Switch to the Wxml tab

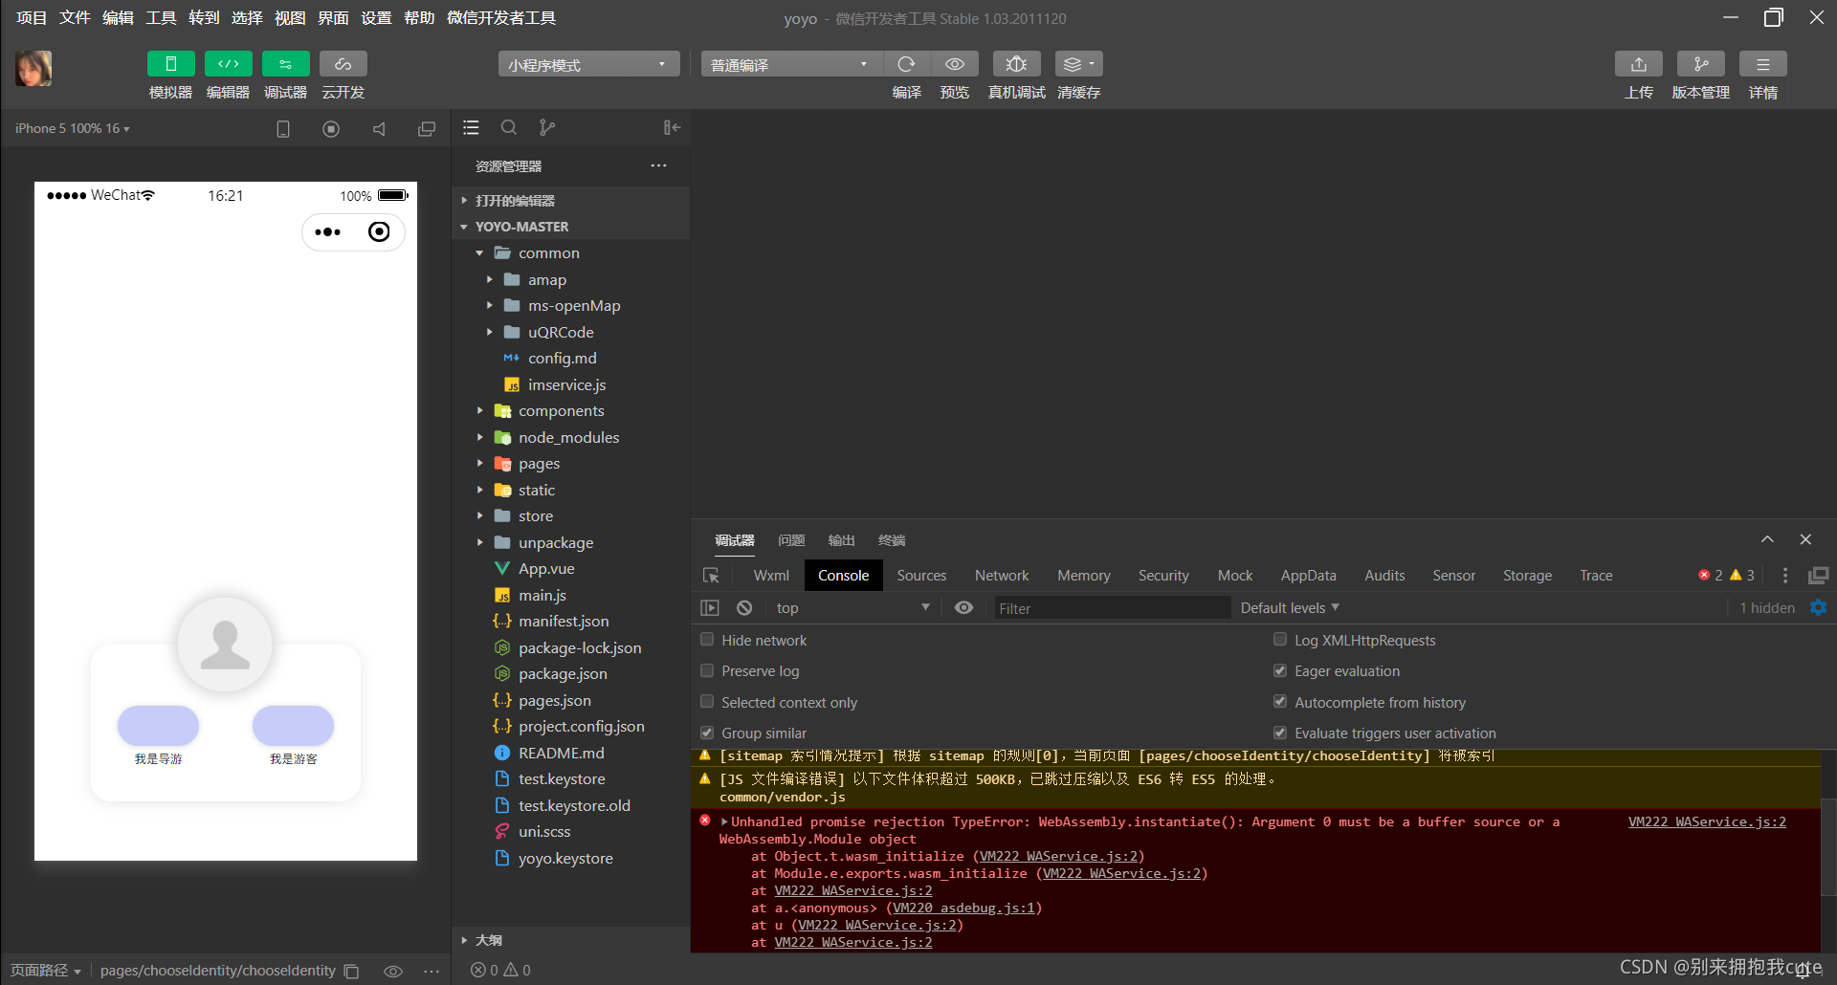(771, 576)
